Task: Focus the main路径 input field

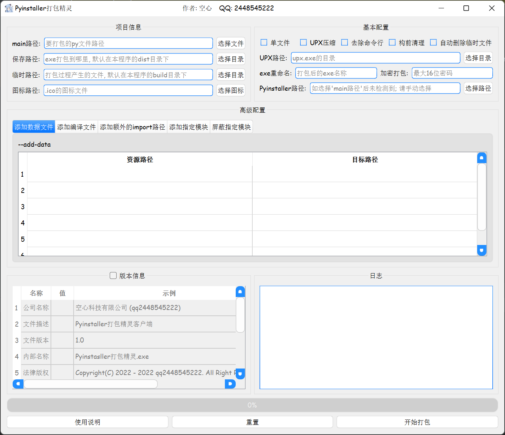Action: (129, 43)
